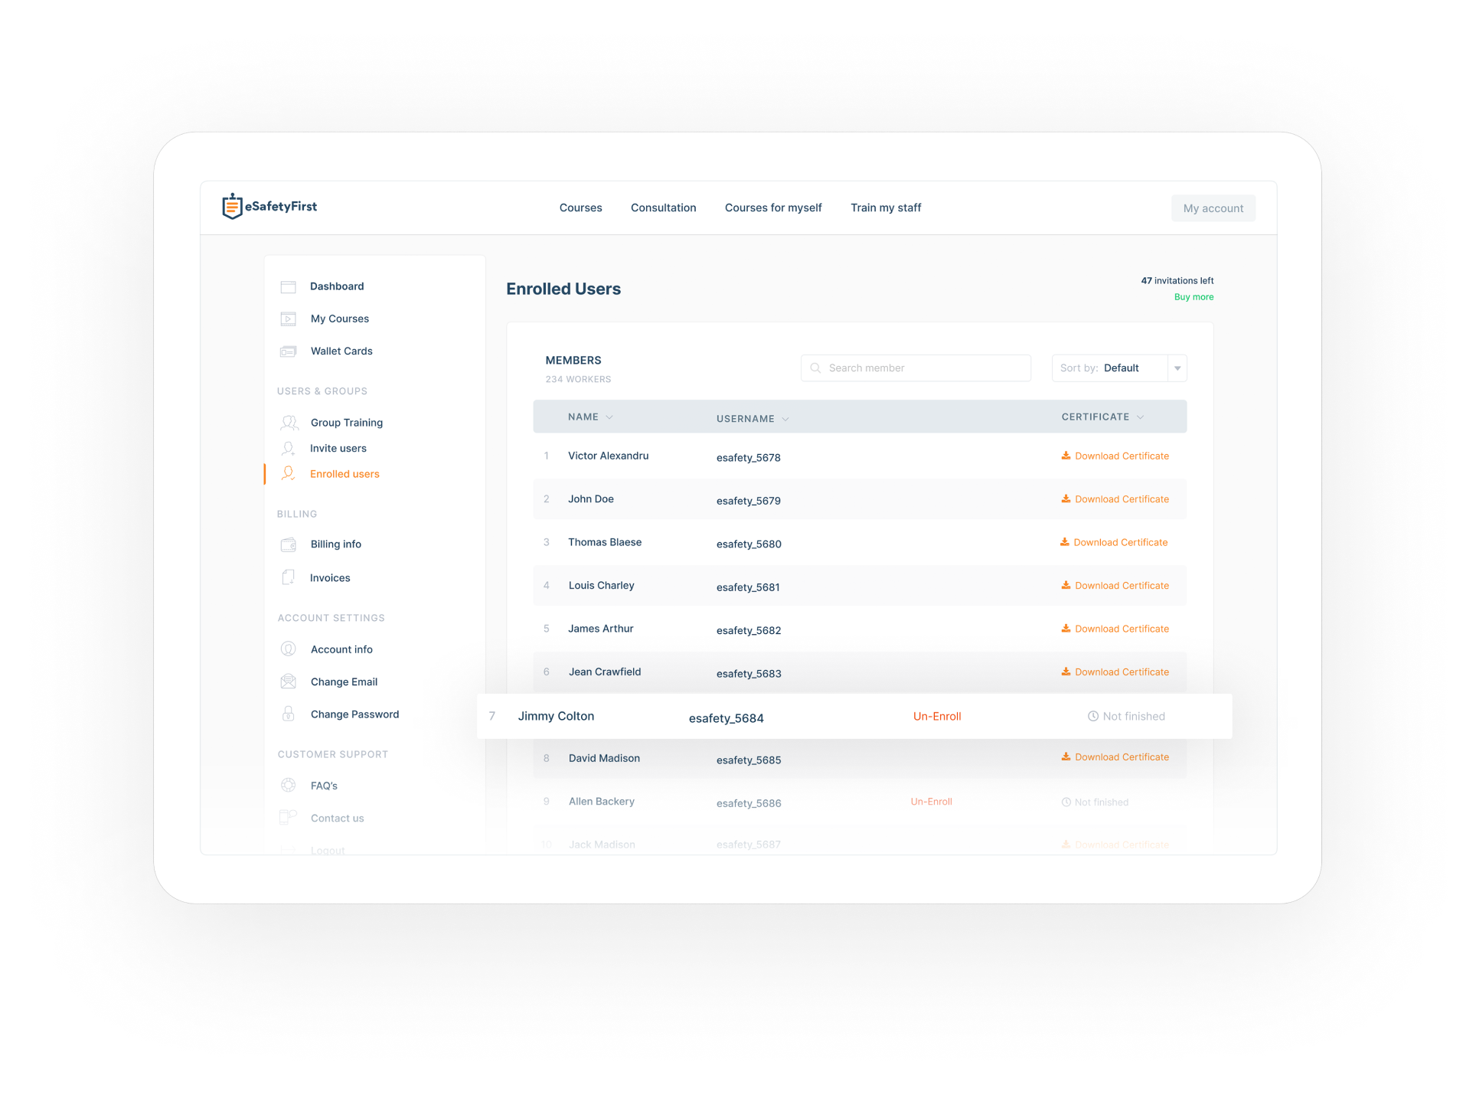Click the Invoices document icon
Screen dimensions: 1476x1098
[289, 577]
